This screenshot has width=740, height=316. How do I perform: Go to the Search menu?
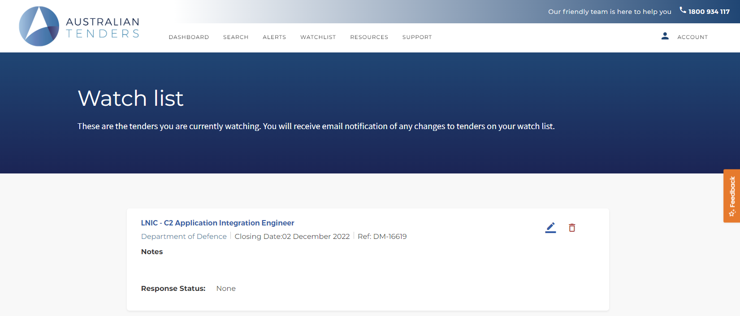[236, 37]
